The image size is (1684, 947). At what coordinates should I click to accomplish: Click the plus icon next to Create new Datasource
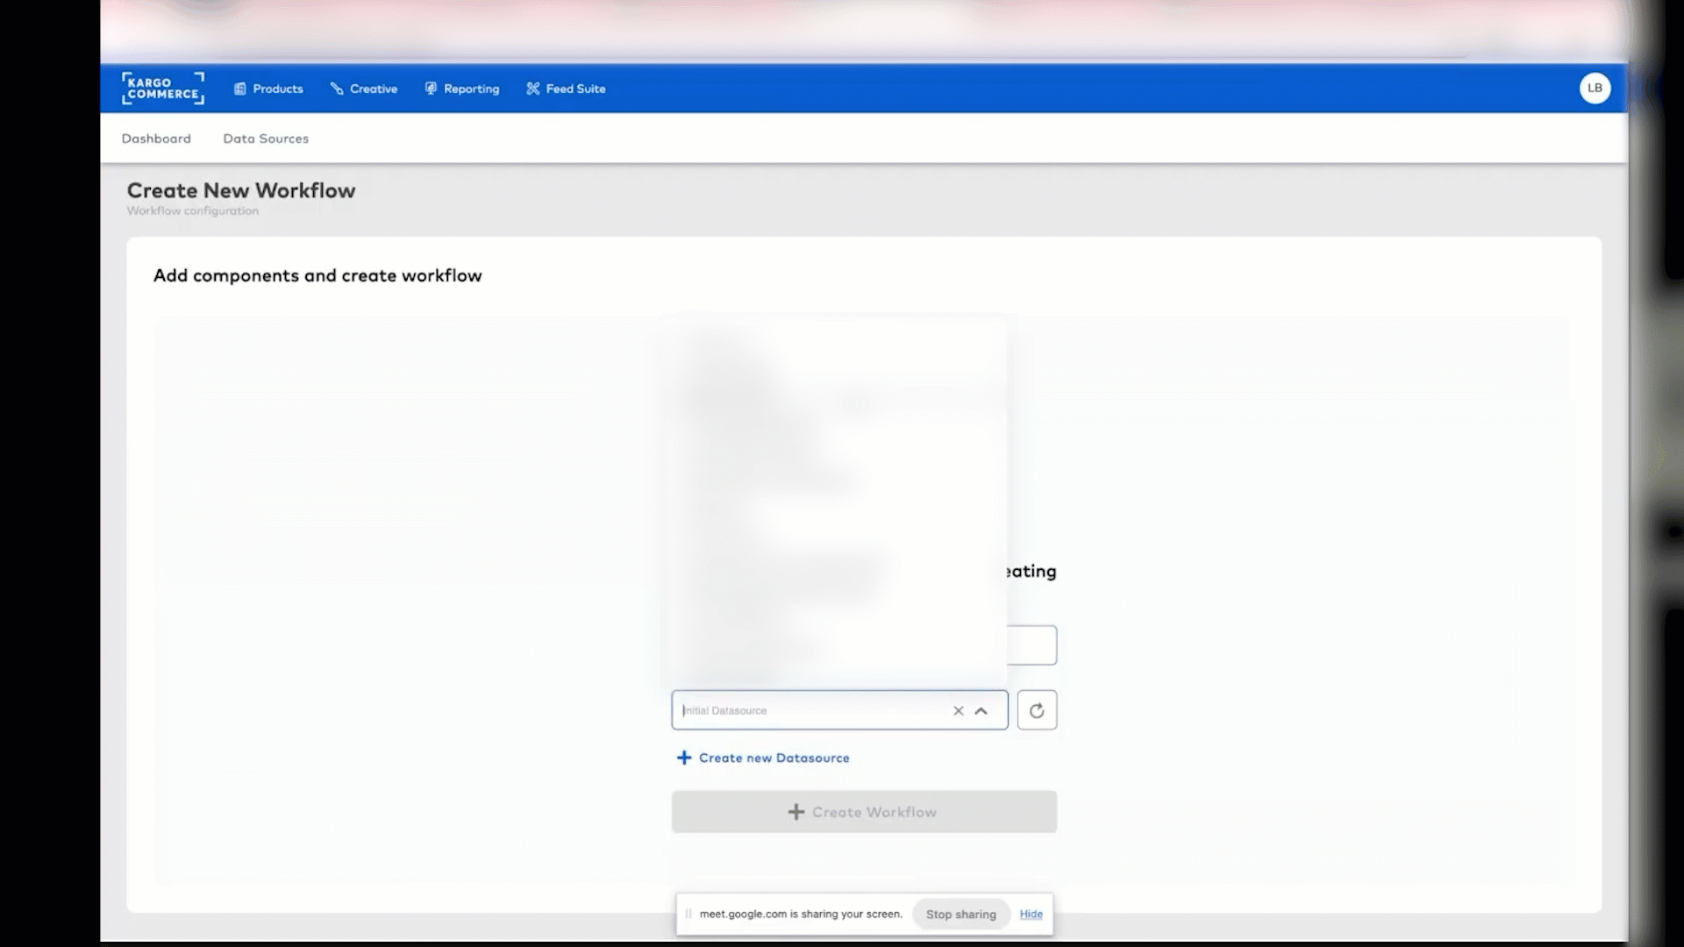tap(684, 758)
